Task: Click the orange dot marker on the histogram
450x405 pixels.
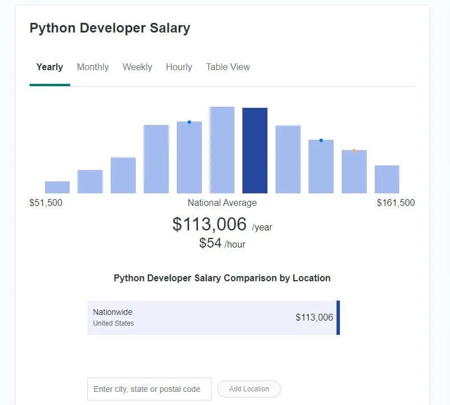Action: click(x=354, y=151)
